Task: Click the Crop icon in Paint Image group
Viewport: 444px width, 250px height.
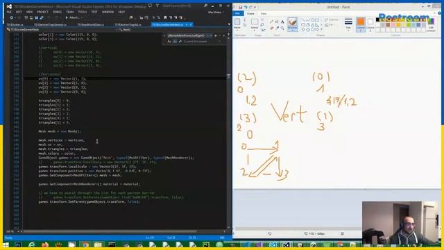Action: [262, 20]
